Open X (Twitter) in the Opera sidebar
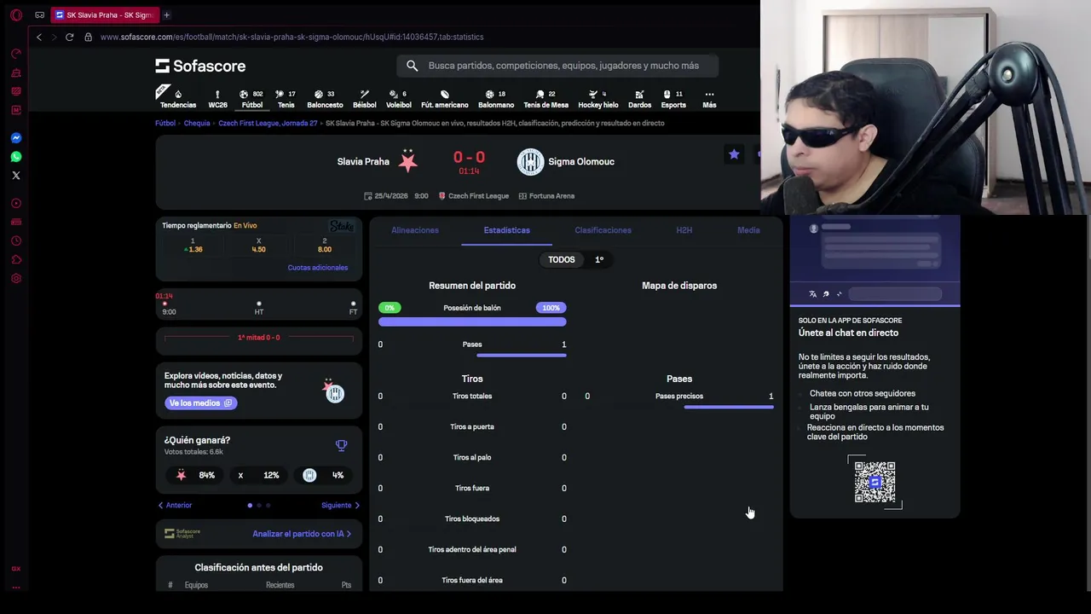 pyautogui.click(x=15, y=175)
